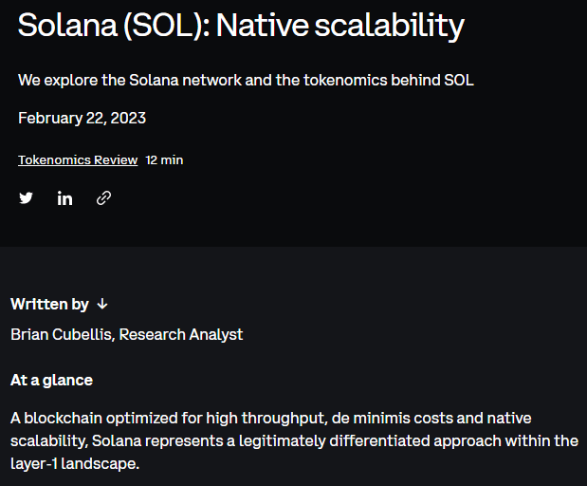Open the Tokenomics Review category link

[x=78, y=160]
